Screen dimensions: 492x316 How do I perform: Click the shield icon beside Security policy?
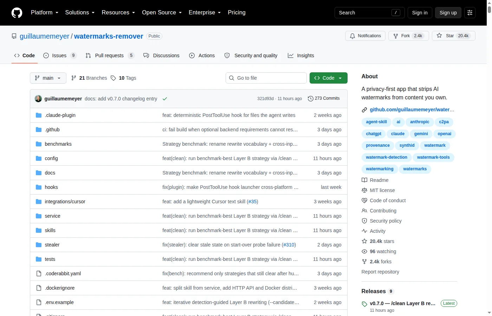364,221
